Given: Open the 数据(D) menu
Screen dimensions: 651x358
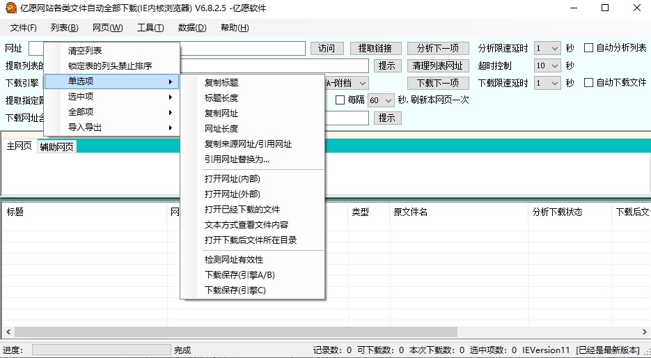Looking at the screenshot, I should [x=192, y=28].
